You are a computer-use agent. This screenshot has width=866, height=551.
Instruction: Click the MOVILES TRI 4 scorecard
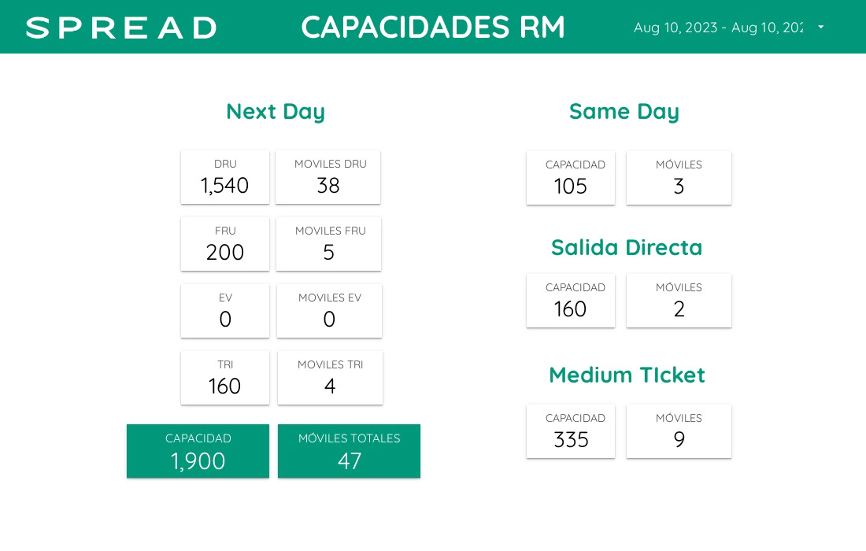point(330,378)
